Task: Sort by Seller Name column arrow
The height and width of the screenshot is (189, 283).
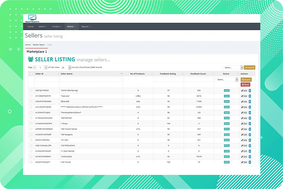Action: point(121,74)
